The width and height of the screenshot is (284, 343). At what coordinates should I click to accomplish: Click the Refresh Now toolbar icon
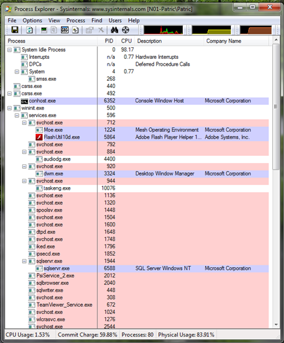29,30
